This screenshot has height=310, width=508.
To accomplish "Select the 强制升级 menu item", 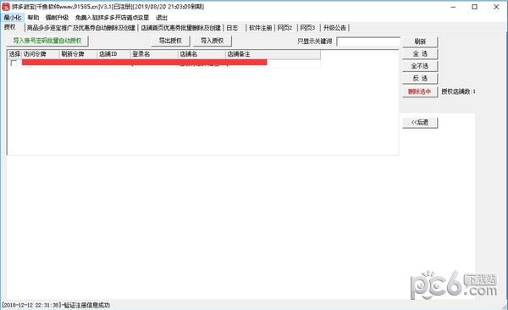I will click(x=57, y=18).
